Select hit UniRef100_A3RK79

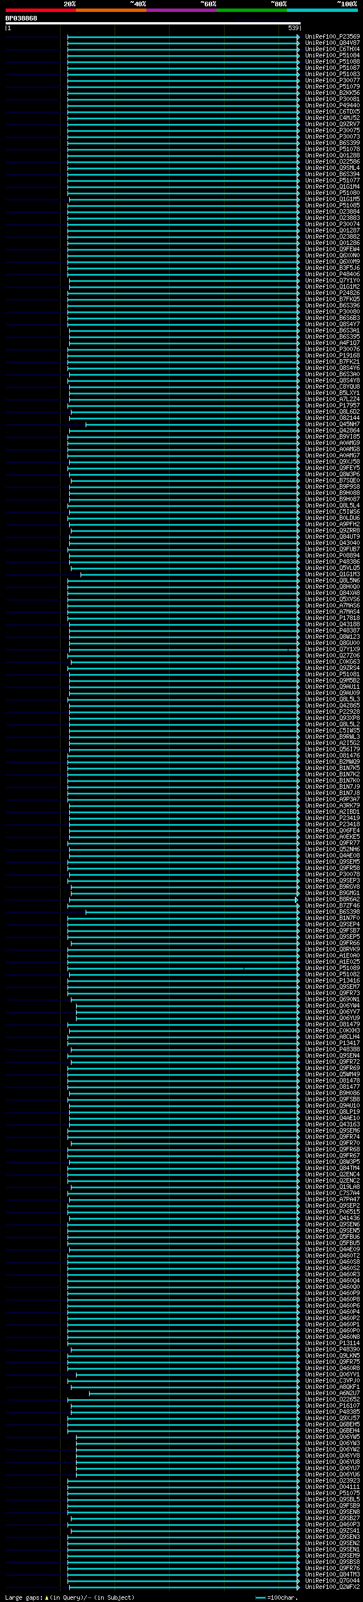point(332,805)
